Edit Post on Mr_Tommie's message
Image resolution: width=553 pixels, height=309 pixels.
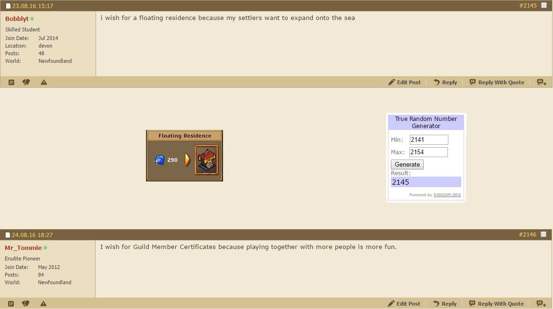404,304
